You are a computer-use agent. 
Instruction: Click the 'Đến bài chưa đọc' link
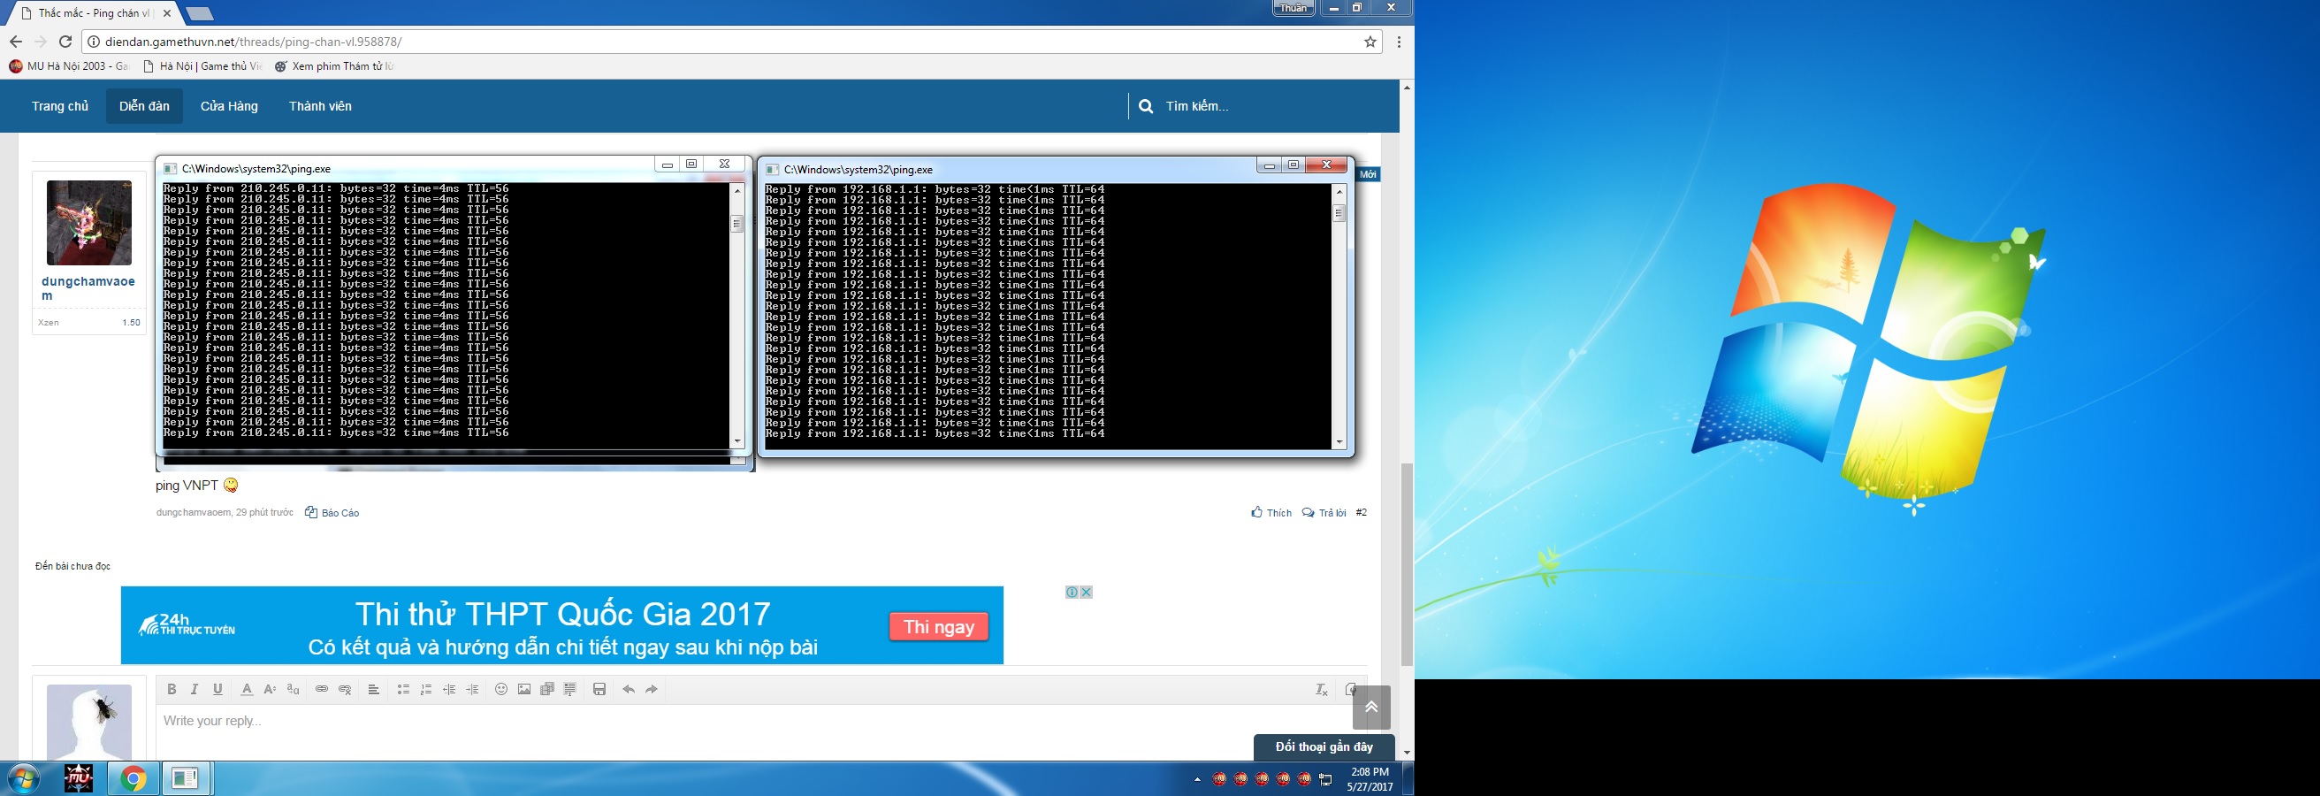click(x=73, y=565)
